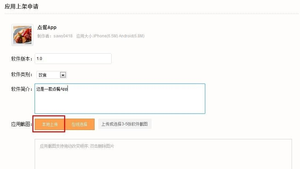The height and width of the screenshot is (169, 300).
Task: Click the 本地上传 upload button
Action: [x=50, y=124]
